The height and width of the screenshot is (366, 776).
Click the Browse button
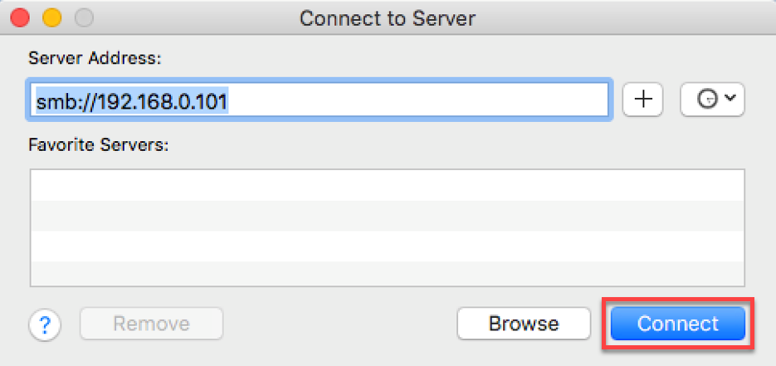[523, 324]
